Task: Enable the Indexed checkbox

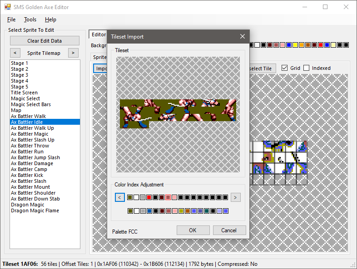Action: click(307, 68)
